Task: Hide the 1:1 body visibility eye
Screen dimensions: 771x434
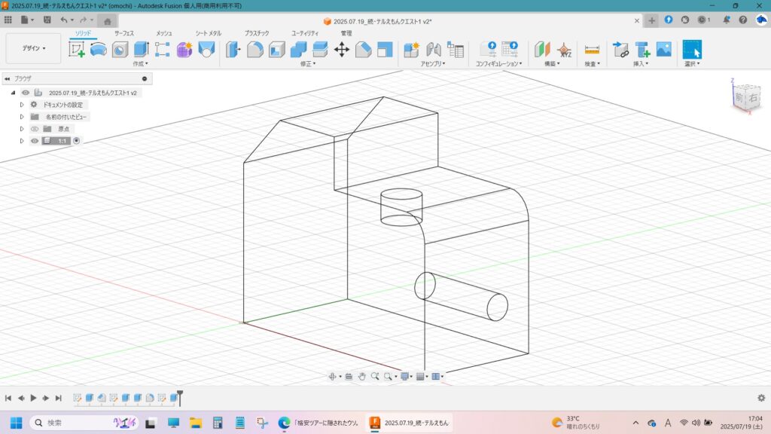Action: [x=35, y=141]
